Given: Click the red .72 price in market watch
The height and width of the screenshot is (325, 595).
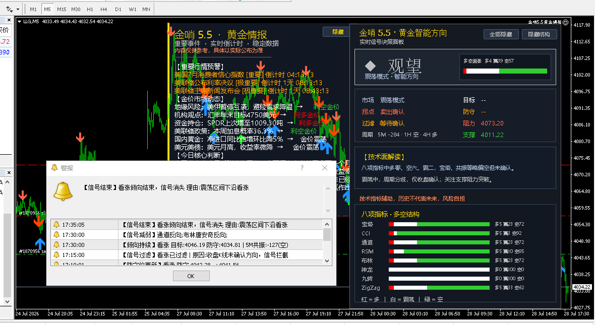Looking at the screenshot, I should (x=5, y=41).
